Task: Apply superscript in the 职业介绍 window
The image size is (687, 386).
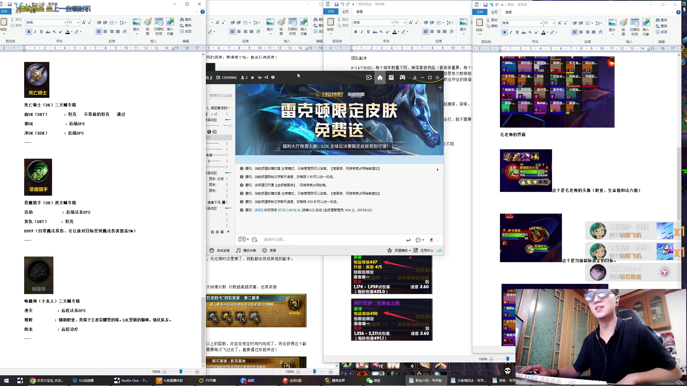Action: tap(61, 32)
